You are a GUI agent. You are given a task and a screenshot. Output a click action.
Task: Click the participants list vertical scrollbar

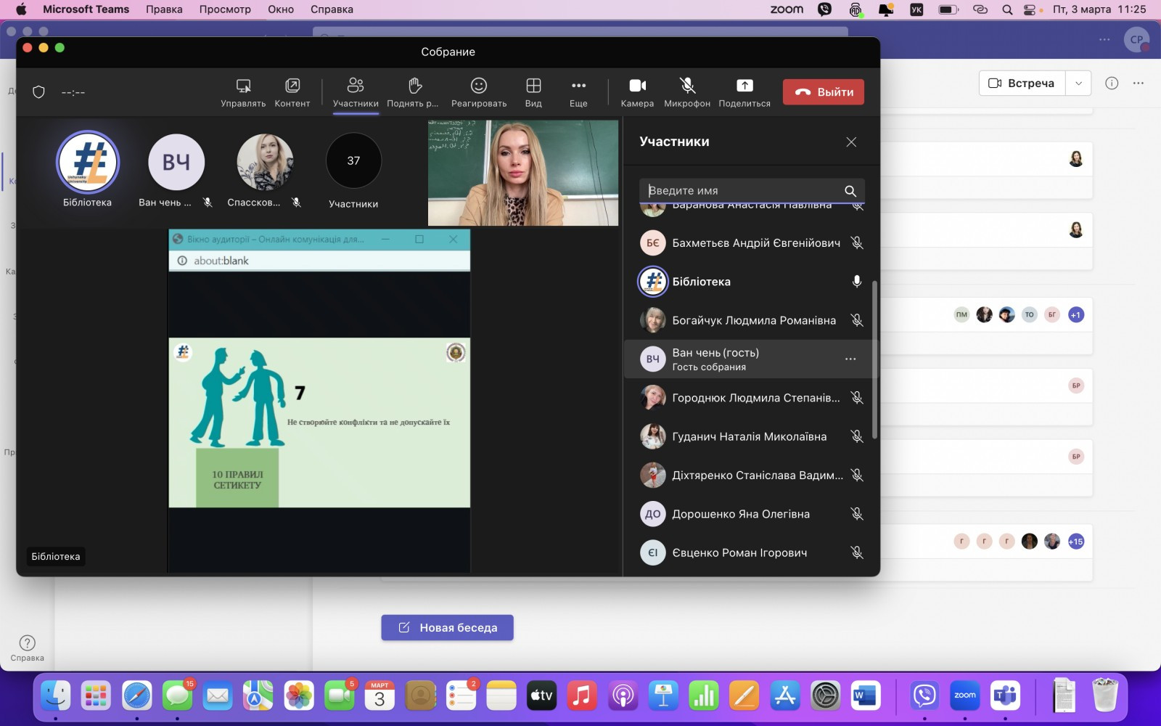874,359
